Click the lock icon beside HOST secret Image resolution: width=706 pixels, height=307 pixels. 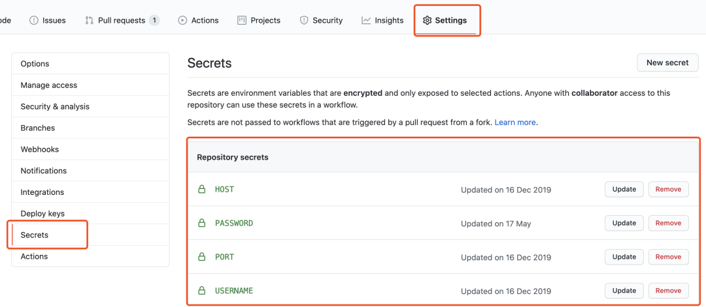pos(202,190)
